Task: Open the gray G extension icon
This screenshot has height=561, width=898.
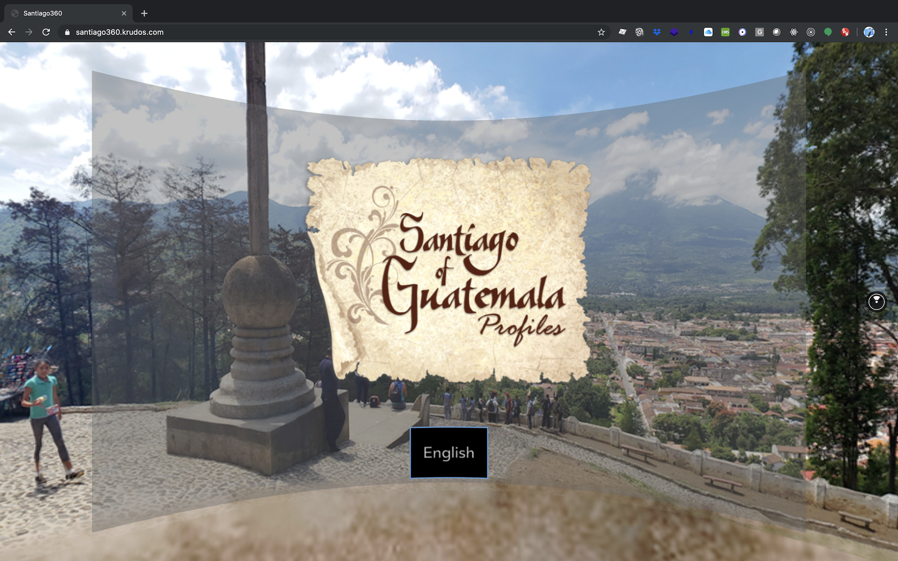Action: [760, 32]
